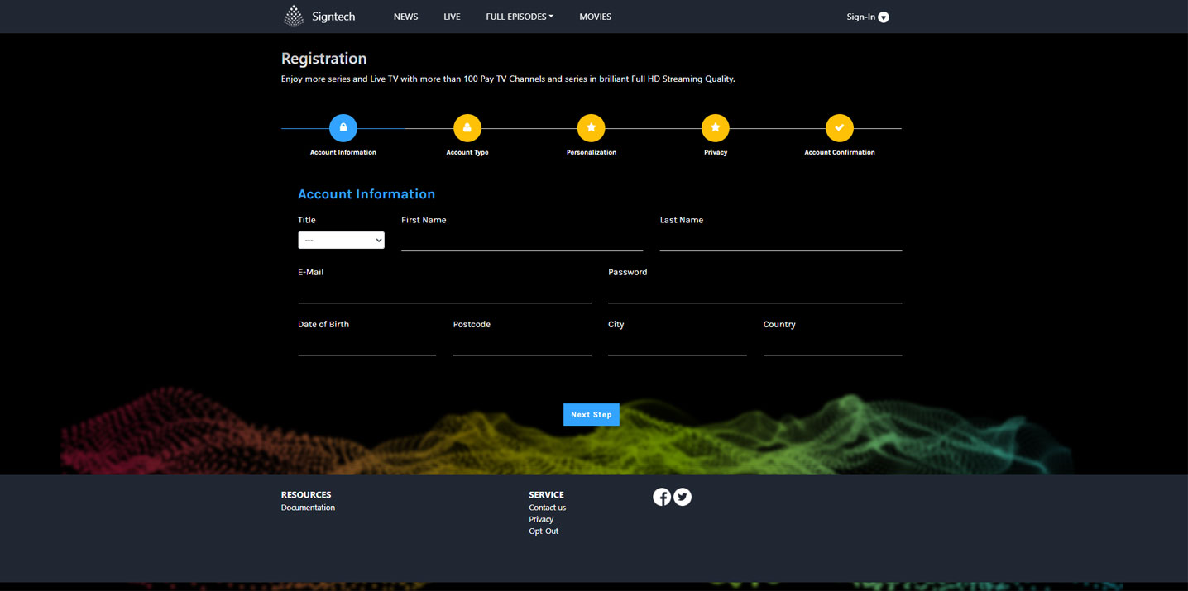Open the Live menu item
The image size is (1188, 591).
[452, 17]
